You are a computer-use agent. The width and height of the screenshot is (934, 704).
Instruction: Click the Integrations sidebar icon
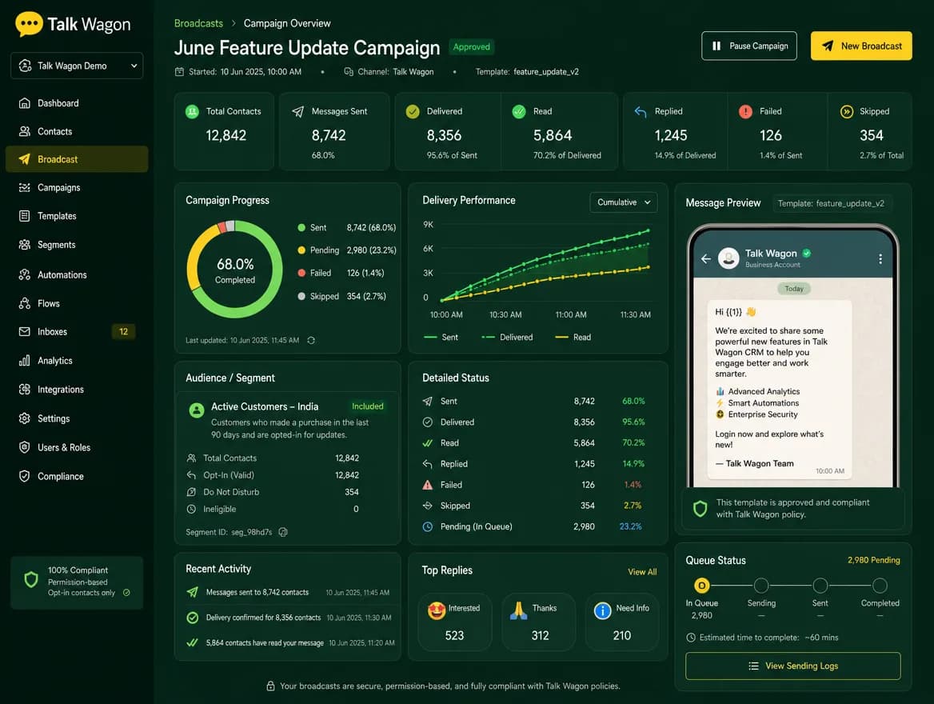pos(25,390)
